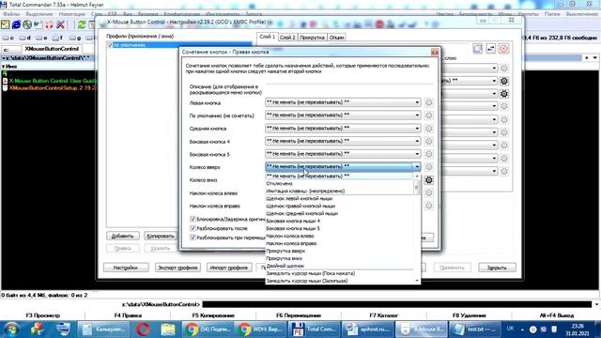
Task: Click Экспорт профиля button
Action: point(177,268)
